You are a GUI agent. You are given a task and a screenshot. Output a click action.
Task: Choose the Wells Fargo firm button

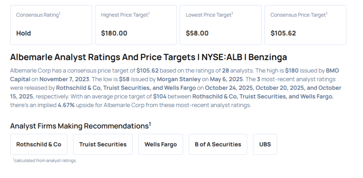(161, 144)
